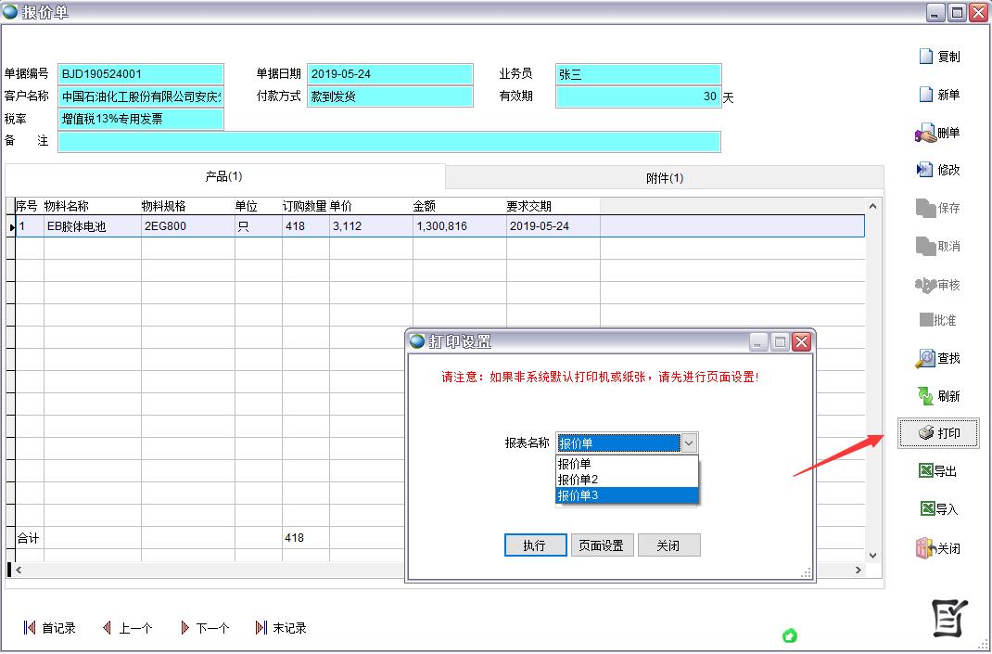Create a new order with 新单
Image resolution: width=992 pixels, height=654 pixels.
pyautogui.click(x=925, y=95)
